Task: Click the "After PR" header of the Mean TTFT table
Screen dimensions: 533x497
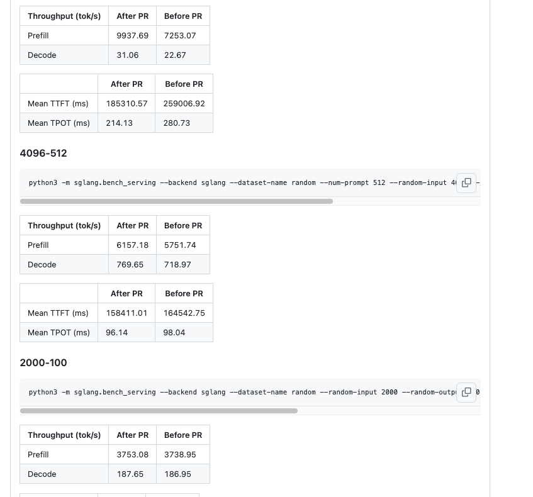Action: [126, 84]
